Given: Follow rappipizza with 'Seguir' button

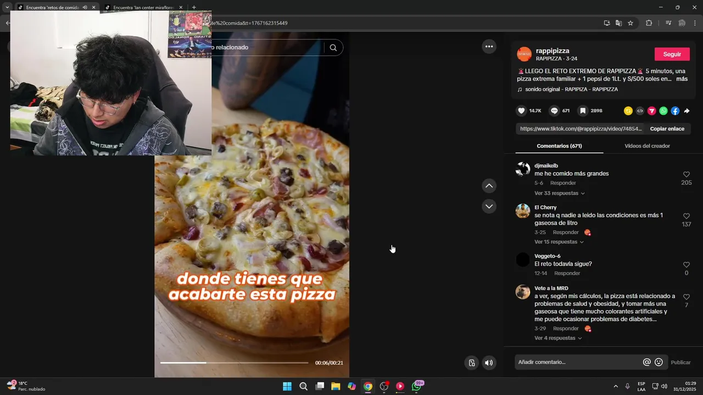Looking at the screenshot, I should (672, 54).
